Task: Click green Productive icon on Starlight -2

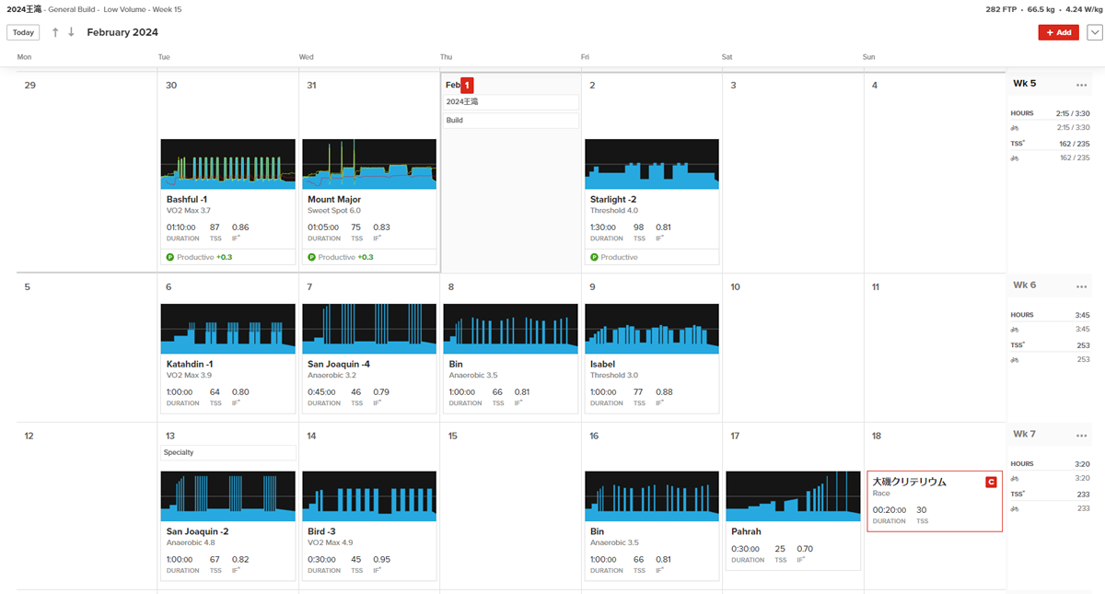Action: click(594, 257)
